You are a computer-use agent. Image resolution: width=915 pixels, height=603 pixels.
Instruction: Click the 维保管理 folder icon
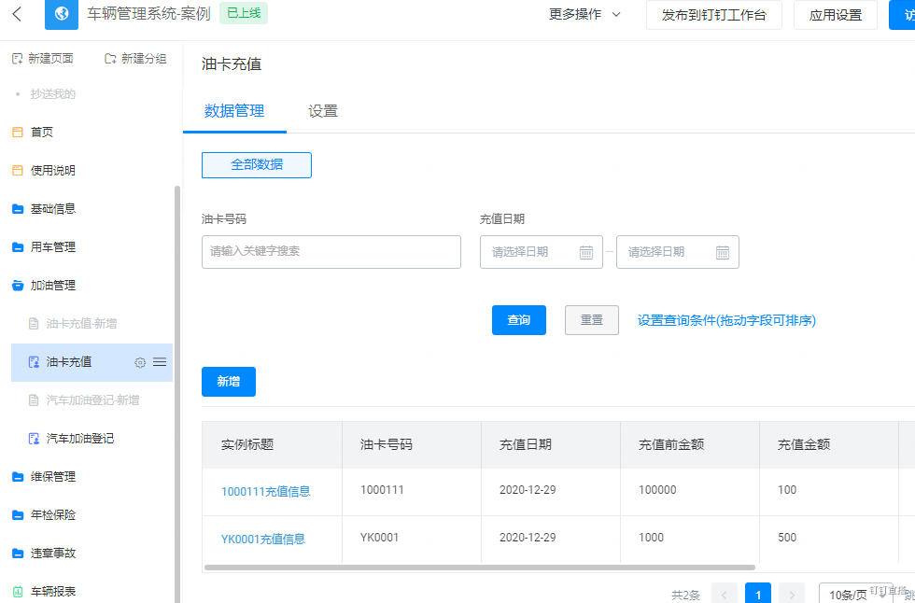(x=18, y=477)
